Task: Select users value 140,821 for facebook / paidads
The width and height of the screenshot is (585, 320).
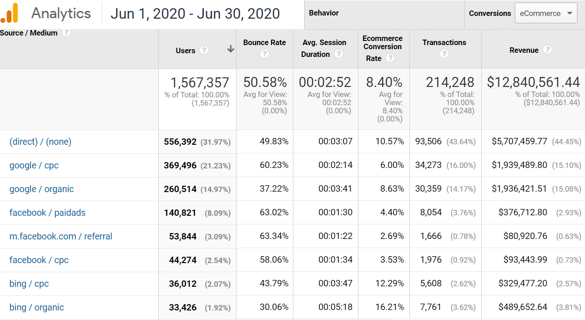Action: [x=180, y=213]
